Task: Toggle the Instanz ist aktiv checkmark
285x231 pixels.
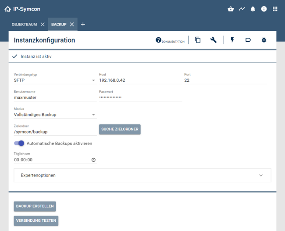Action: click(x=15, y=56)
